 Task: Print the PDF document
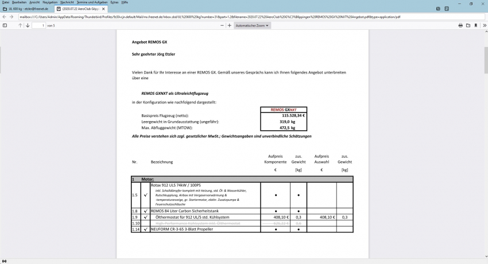[460, 25]
